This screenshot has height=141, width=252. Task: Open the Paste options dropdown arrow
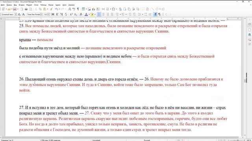pos(48,9)
